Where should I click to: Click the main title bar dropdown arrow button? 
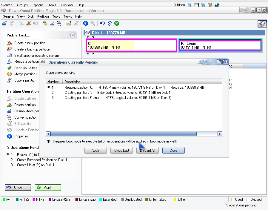click(x=253, y=10)
